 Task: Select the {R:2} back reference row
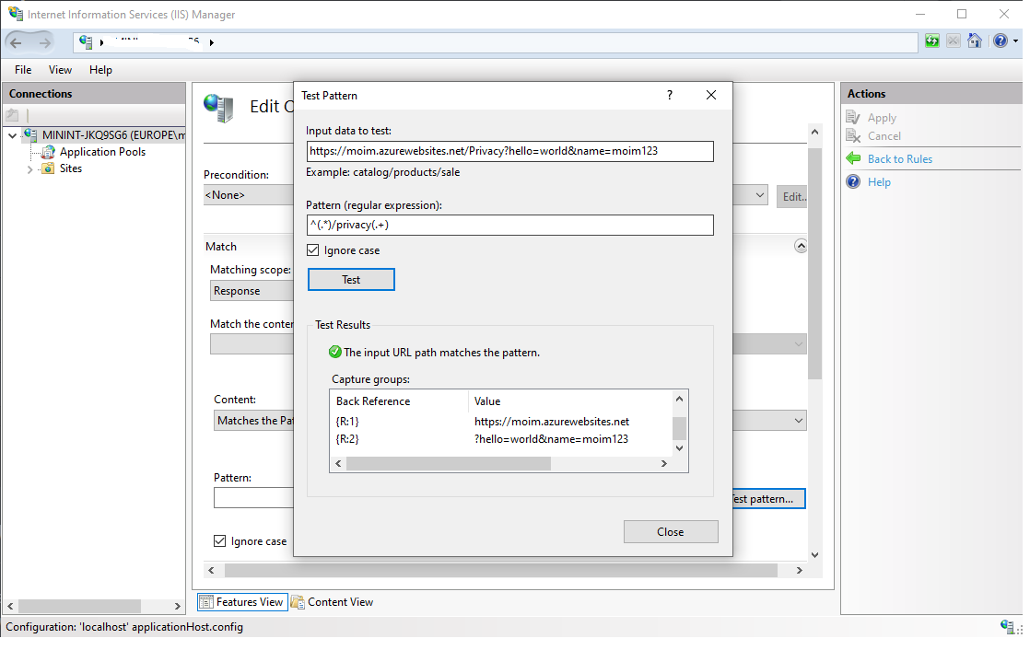coord(501,438)
